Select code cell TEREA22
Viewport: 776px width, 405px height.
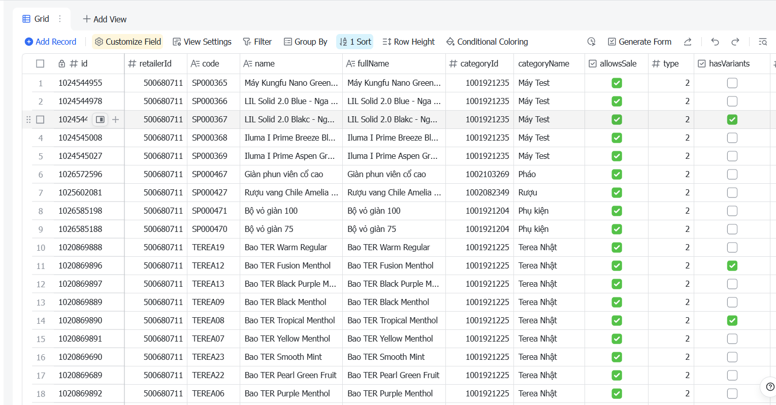tap(213, 375)
